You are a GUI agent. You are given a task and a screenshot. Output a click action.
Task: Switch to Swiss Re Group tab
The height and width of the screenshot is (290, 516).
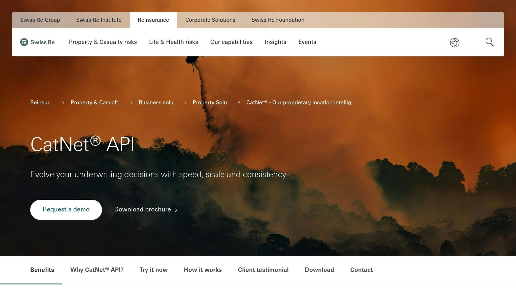tap(40, 20)
